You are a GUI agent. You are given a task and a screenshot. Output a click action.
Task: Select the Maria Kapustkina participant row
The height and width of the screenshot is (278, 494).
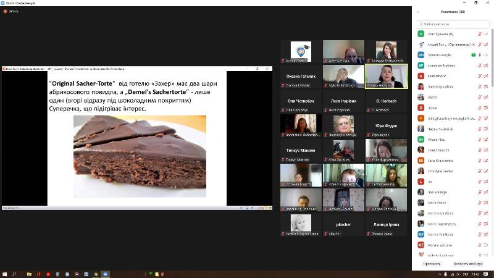click(453, 213)
